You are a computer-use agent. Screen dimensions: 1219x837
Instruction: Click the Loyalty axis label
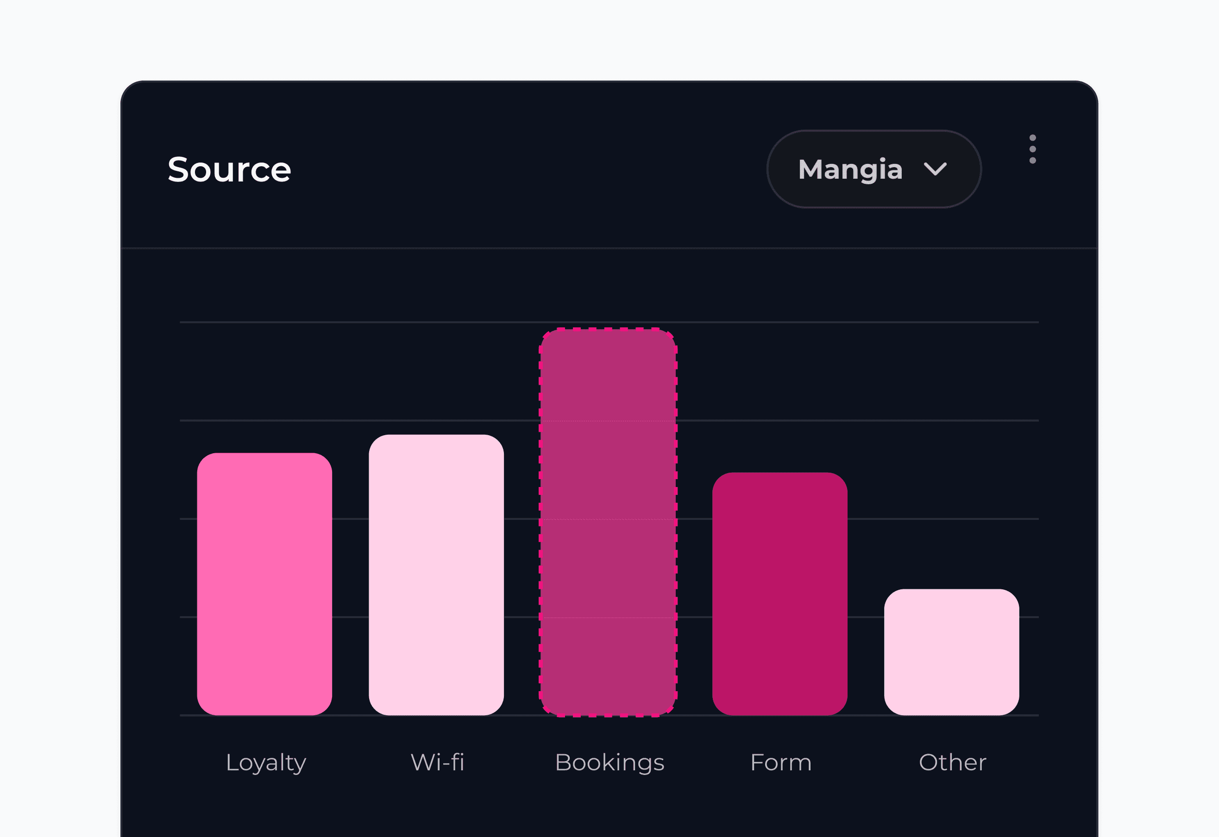pos(265,762)
